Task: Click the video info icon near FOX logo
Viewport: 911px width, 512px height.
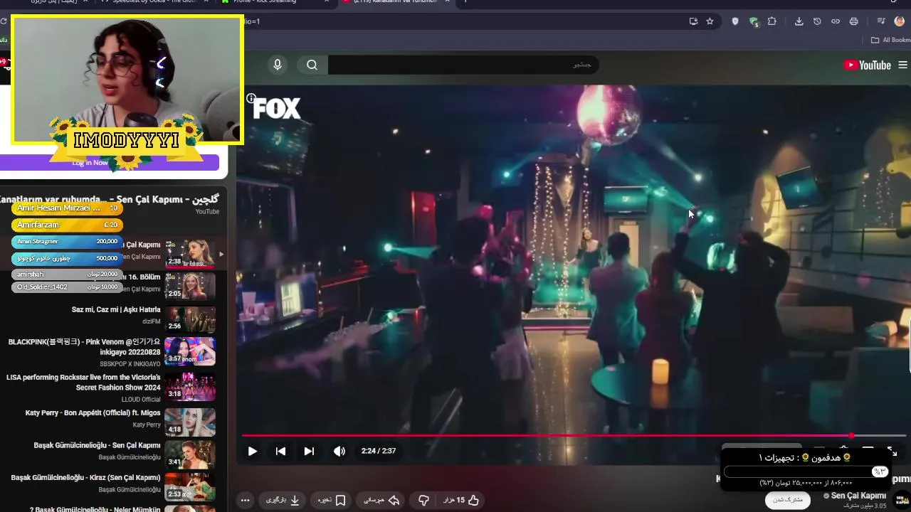Action: (251, 98)
